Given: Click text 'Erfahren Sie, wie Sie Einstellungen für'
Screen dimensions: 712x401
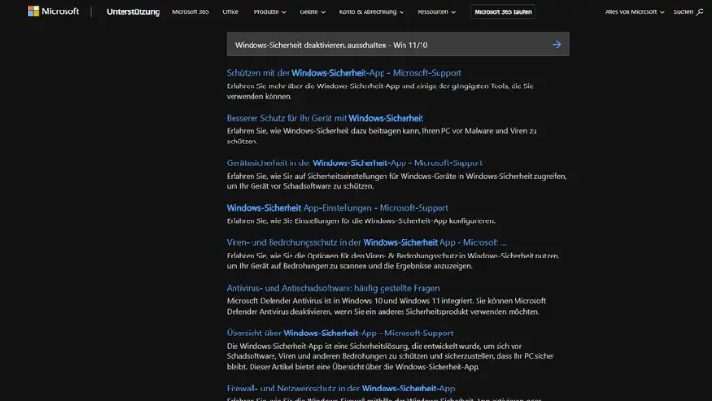Looking at the screenshot, I should [x=289, y=221].
